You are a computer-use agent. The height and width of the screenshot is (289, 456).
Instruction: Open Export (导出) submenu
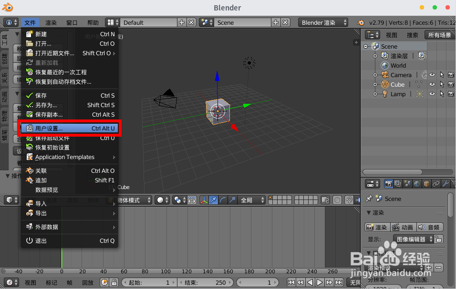(x=70, y=213)
